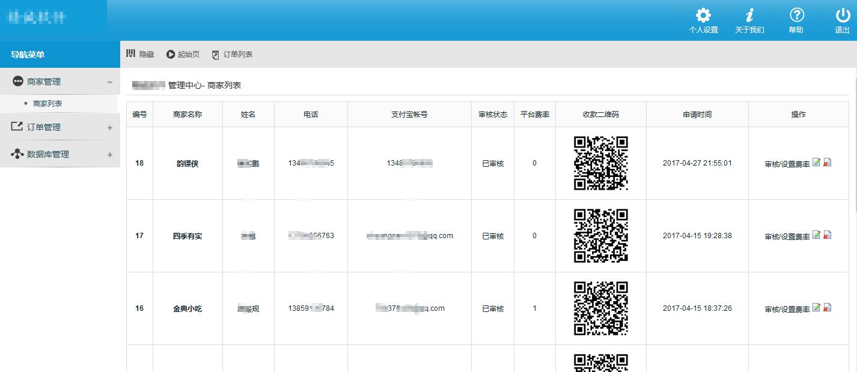The height and width of the screenshot is (372, 857).
Task: Click 已审核 status for row 16
Action: [493, 308]
